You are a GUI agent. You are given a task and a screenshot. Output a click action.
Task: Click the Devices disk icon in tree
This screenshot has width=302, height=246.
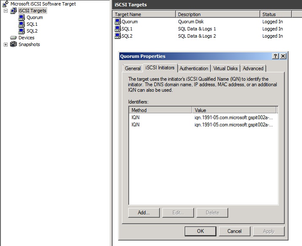[x=13, y=38]
